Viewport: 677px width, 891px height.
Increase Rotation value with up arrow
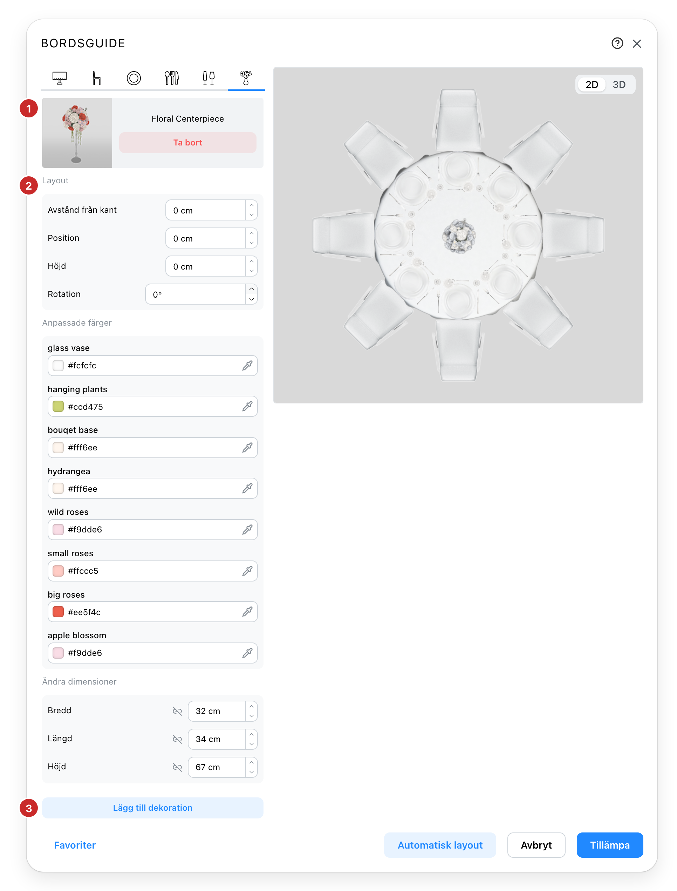click(252, 289)
